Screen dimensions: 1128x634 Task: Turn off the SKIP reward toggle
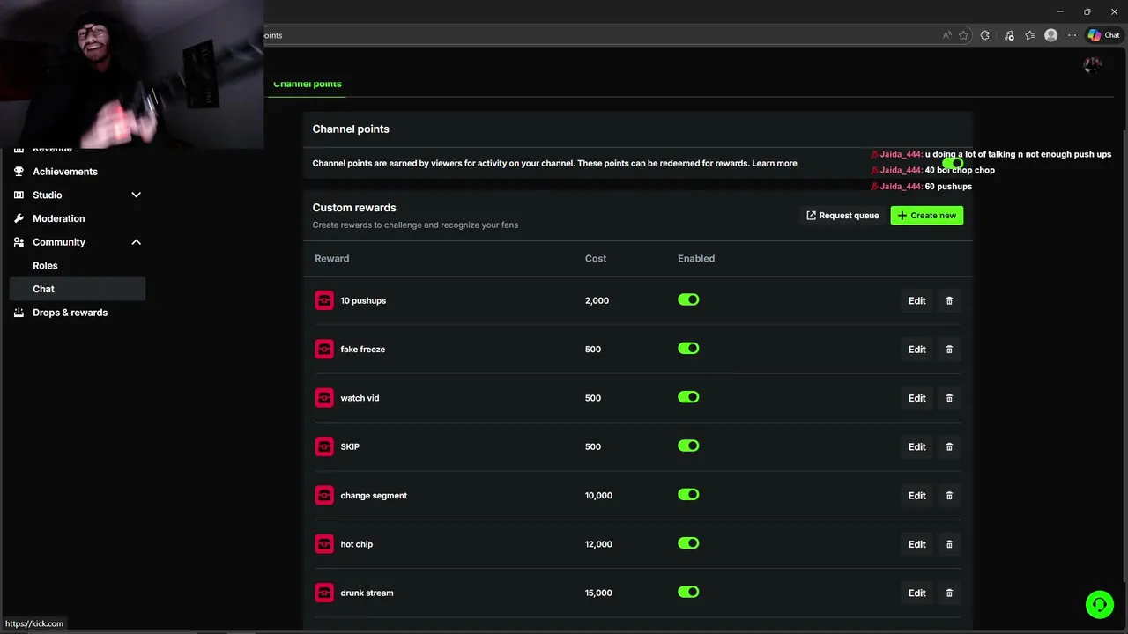pyautogui.click(x=688, y=446)
